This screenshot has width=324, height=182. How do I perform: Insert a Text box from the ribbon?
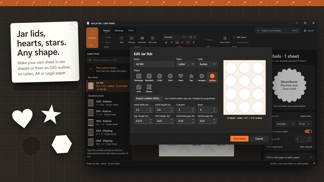click(x=121, y=40)
